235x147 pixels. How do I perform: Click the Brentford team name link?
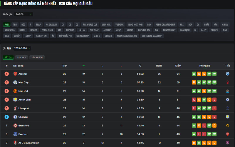click(x=24, y=126)
